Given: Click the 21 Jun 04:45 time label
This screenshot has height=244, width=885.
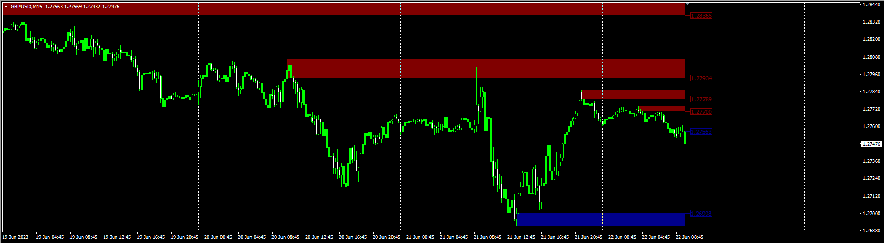Looking at the screenshot, I should (x=454, y=237).
